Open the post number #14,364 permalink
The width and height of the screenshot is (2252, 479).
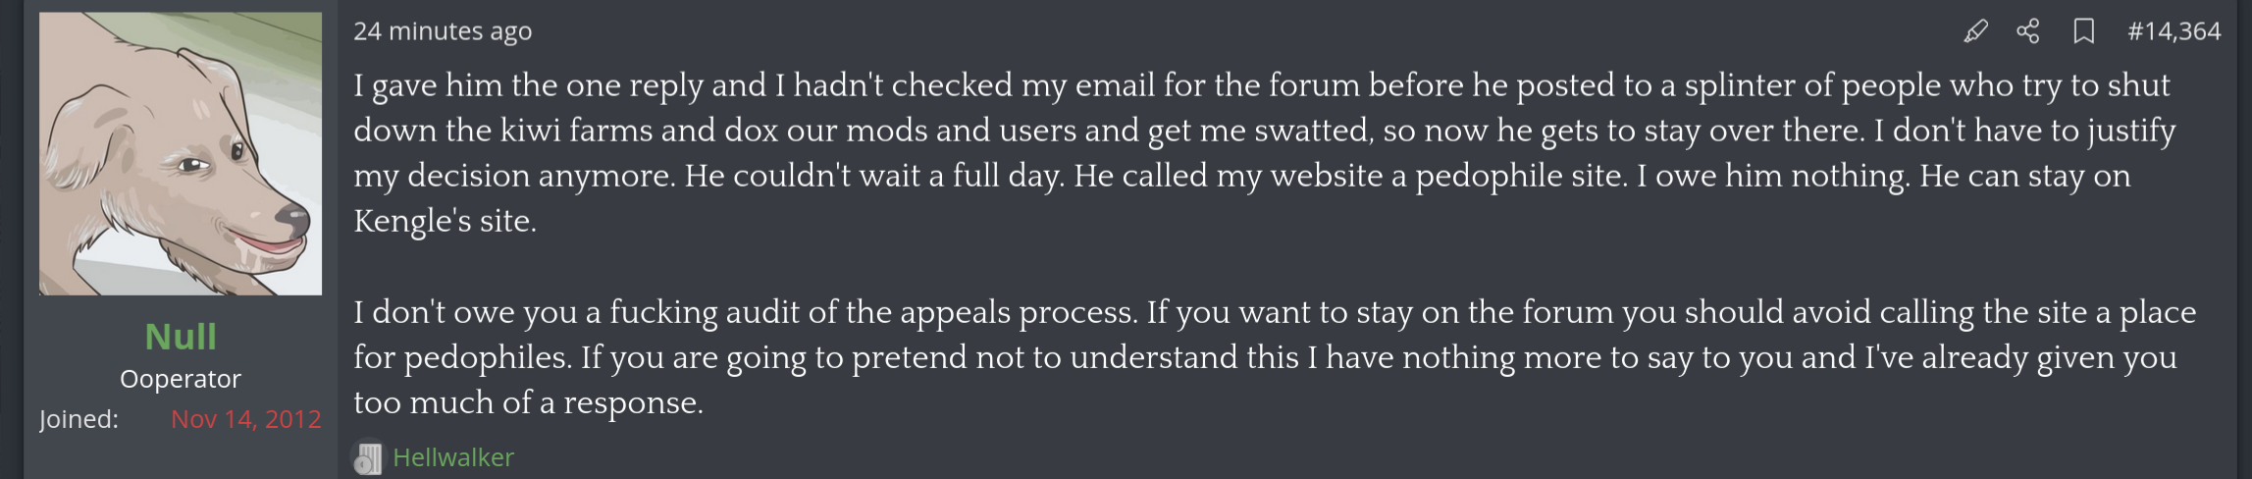2173,31
